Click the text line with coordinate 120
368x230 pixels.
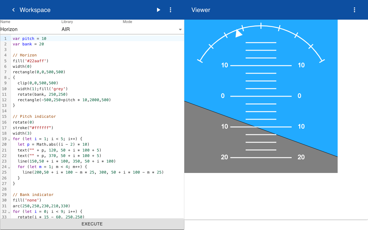tap(59, 150)
